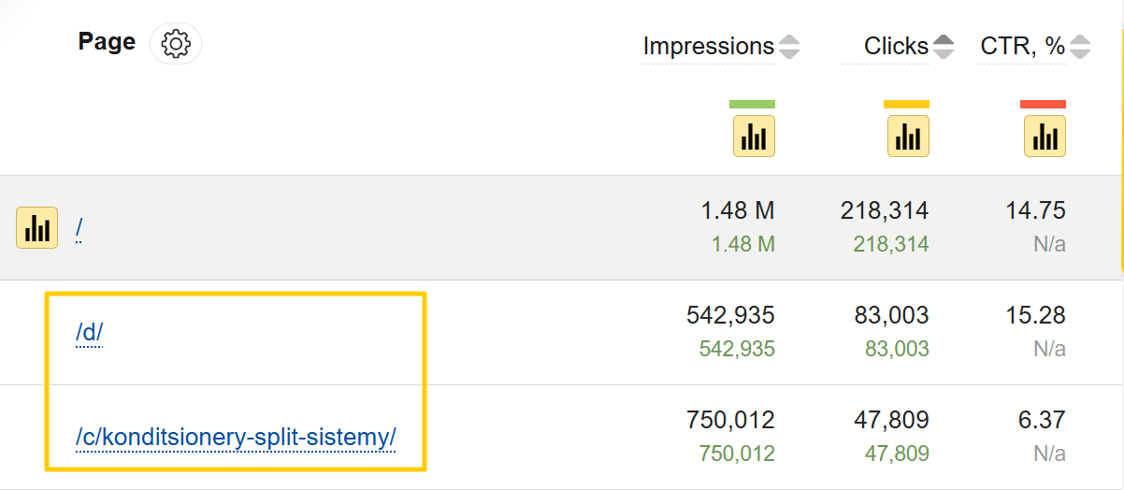Click the Clicks column header
Viewport: 1124px width, 490px height.
895,46
